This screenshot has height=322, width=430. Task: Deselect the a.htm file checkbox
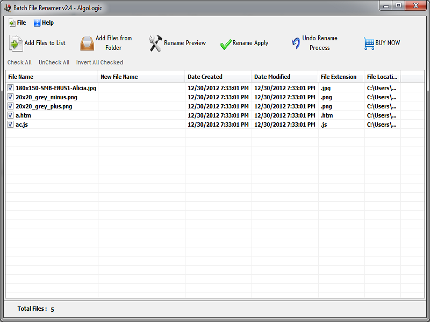(x=11, y=115)
